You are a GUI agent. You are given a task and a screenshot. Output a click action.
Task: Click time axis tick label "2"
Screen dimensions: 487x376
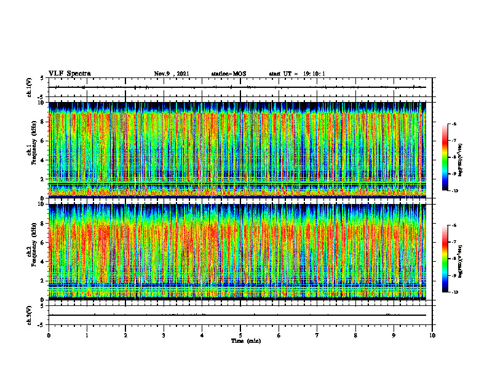(x=125, y=335)
